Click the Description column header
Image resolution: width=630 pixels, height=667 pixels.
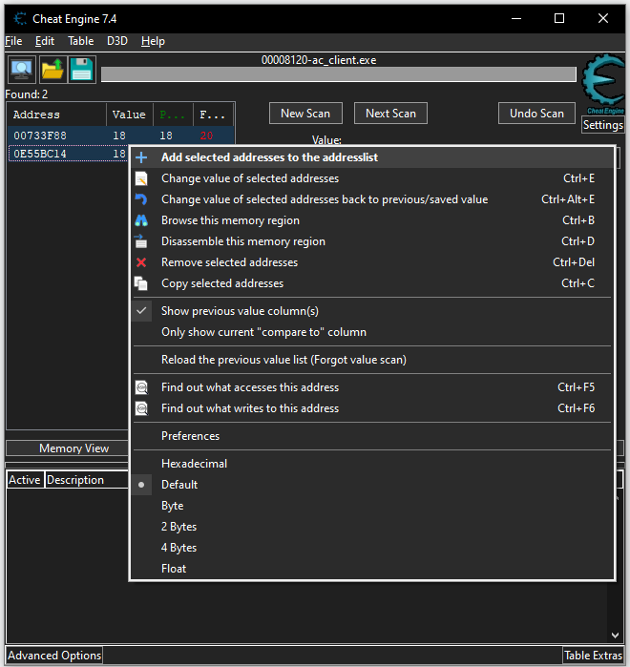tap(86, 480)
